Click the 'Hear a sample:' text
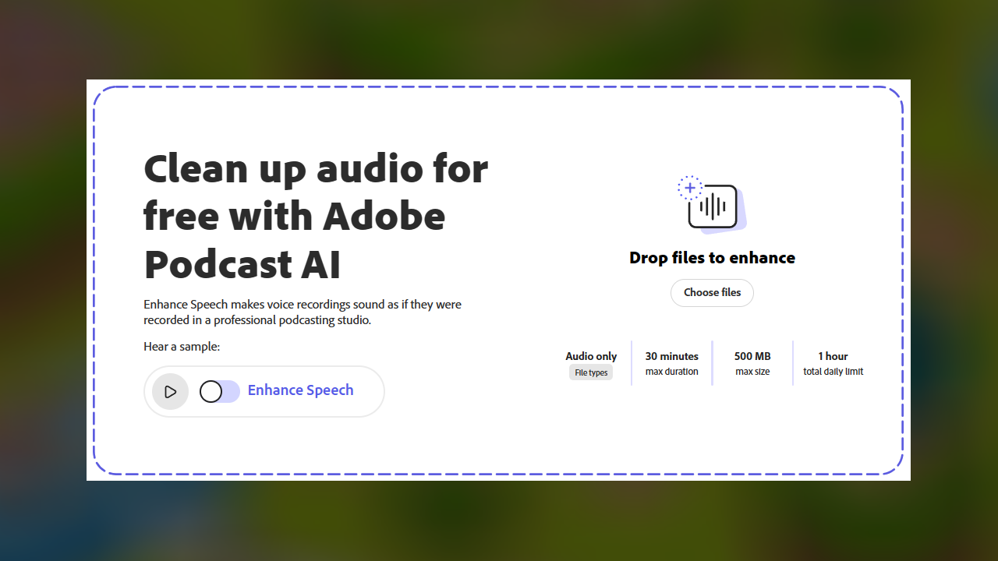Screen dimensions: 998x561 pyautogui.click(x=182, y=347)
